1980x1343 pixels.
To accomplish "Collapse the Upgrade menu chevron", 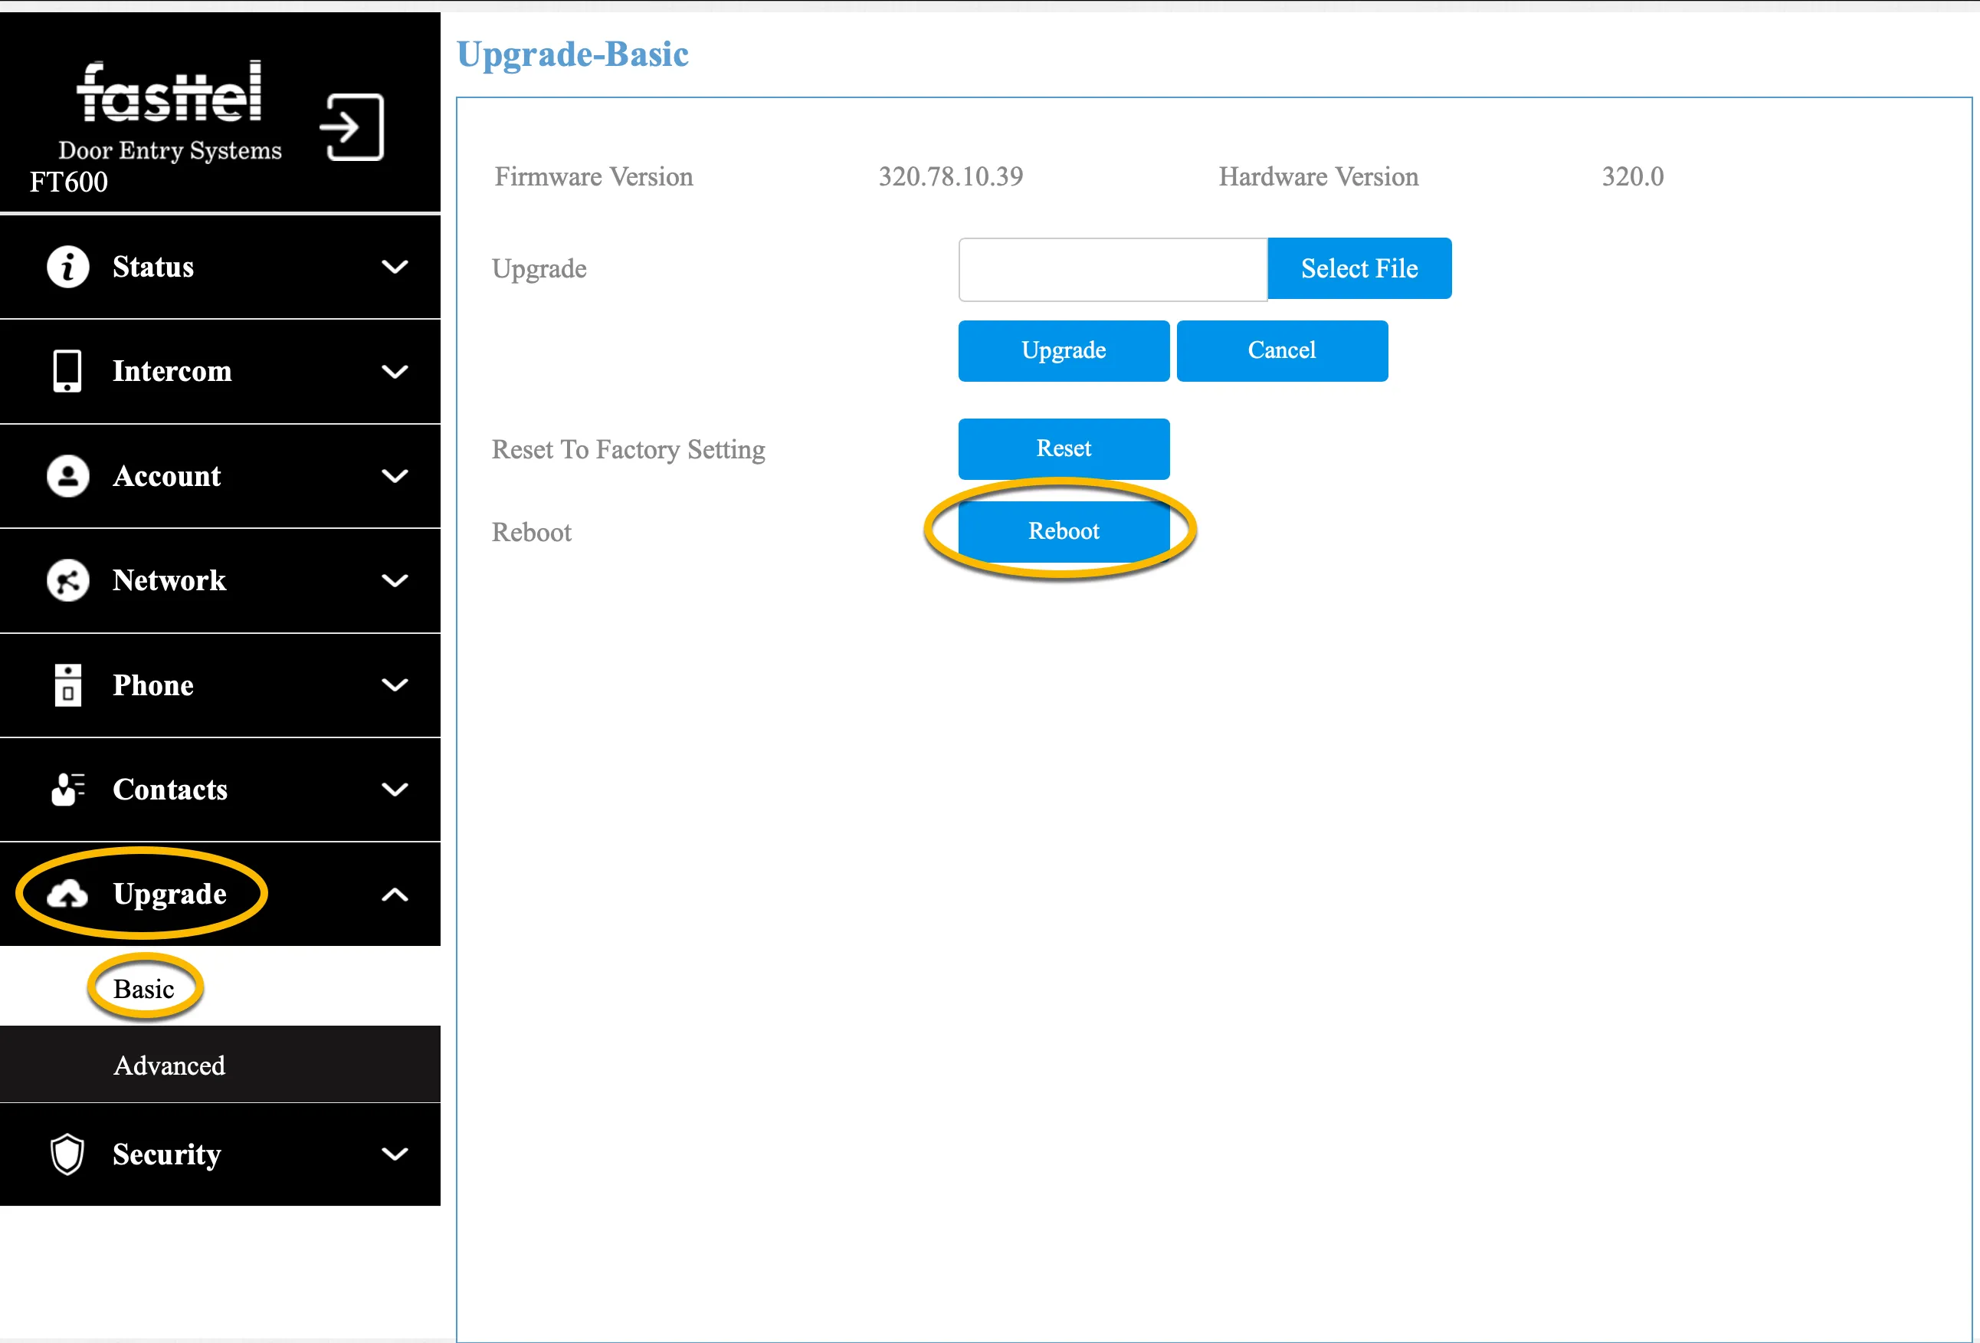I will coord(395,894).
